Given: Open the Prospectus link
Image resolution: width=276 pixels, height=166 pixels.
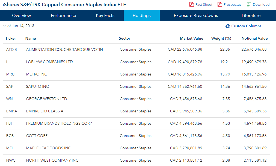Looking at the screenshot, I should pos(232,4).
